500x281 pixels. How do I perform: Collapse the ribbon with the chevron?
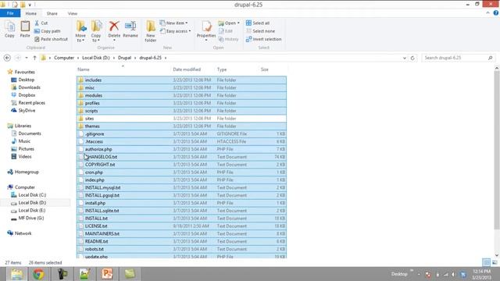(x=487, y=13)
